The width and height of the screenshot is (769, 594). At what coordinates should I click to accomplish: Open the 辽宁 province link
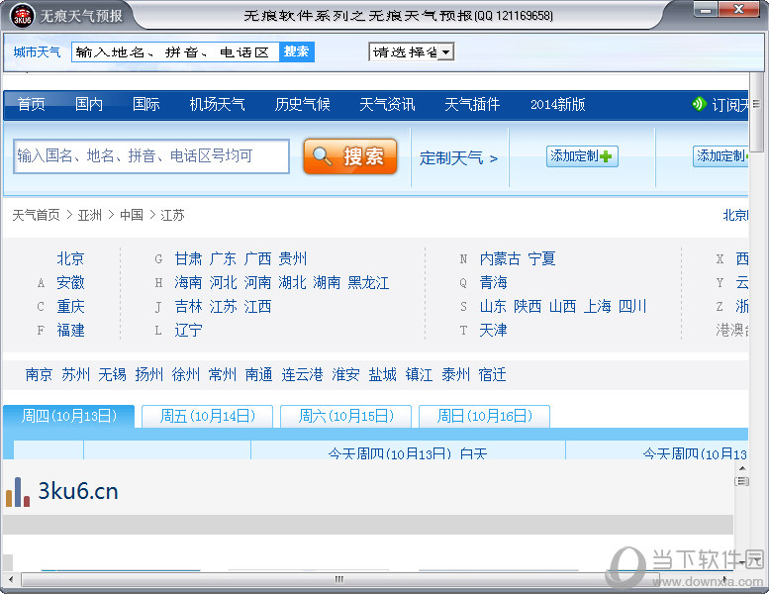188,330
